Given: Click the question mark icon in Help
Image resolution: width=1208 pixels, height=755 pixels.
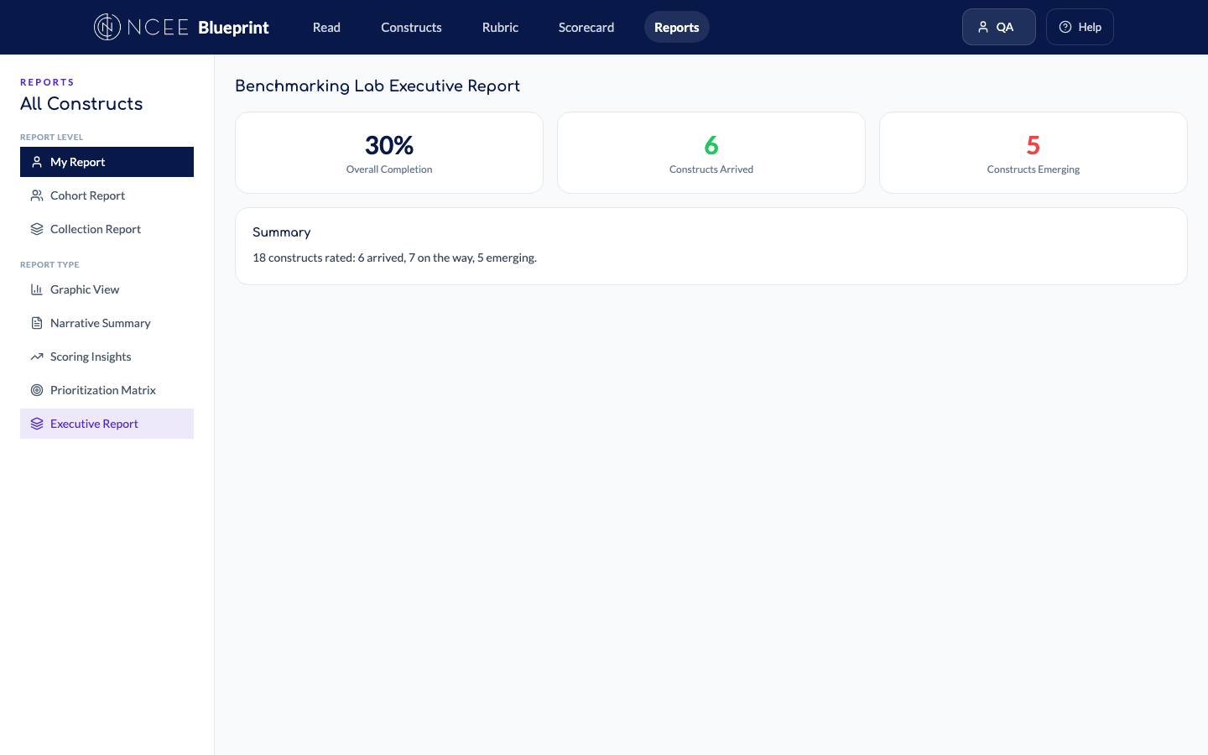Looking at the screenshot, I should click(1065, 27).
